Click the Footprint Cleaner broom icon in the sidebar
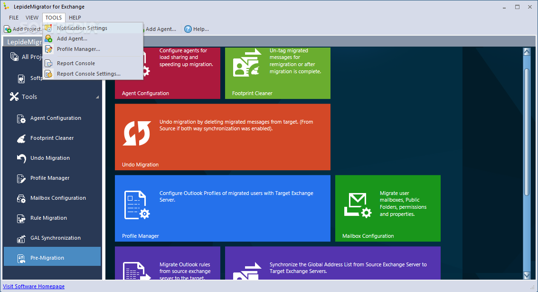 pos(21,139)
